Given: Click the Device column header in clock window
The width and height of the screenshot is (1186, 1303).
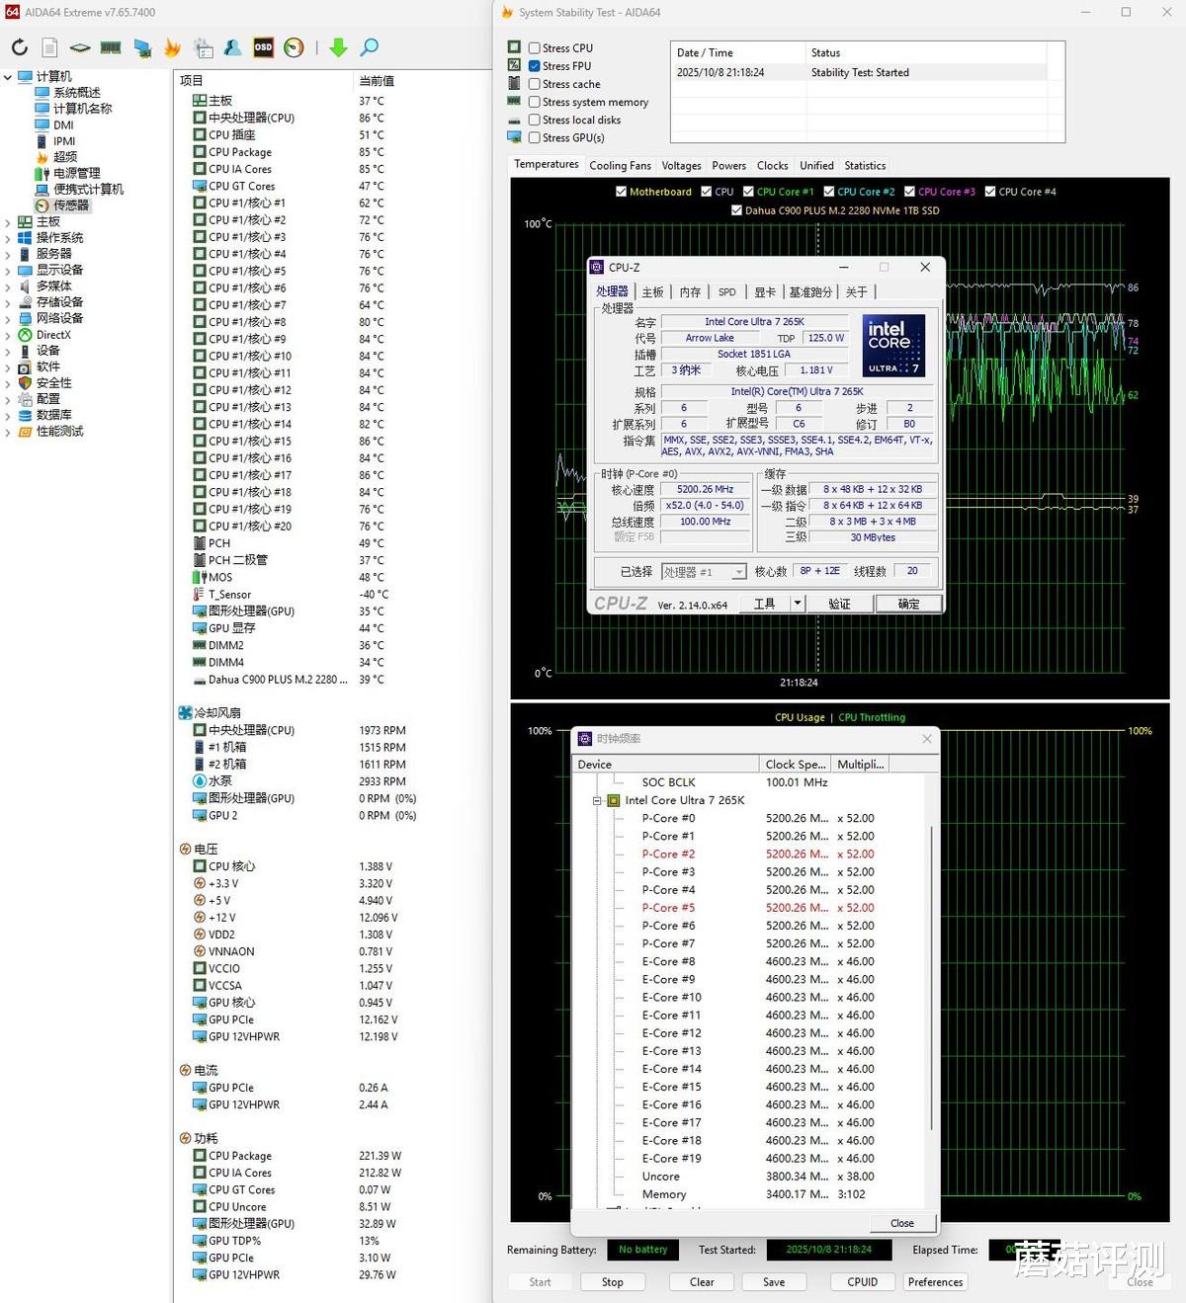Looking at the screenshot, I should [x=665, y=765].
